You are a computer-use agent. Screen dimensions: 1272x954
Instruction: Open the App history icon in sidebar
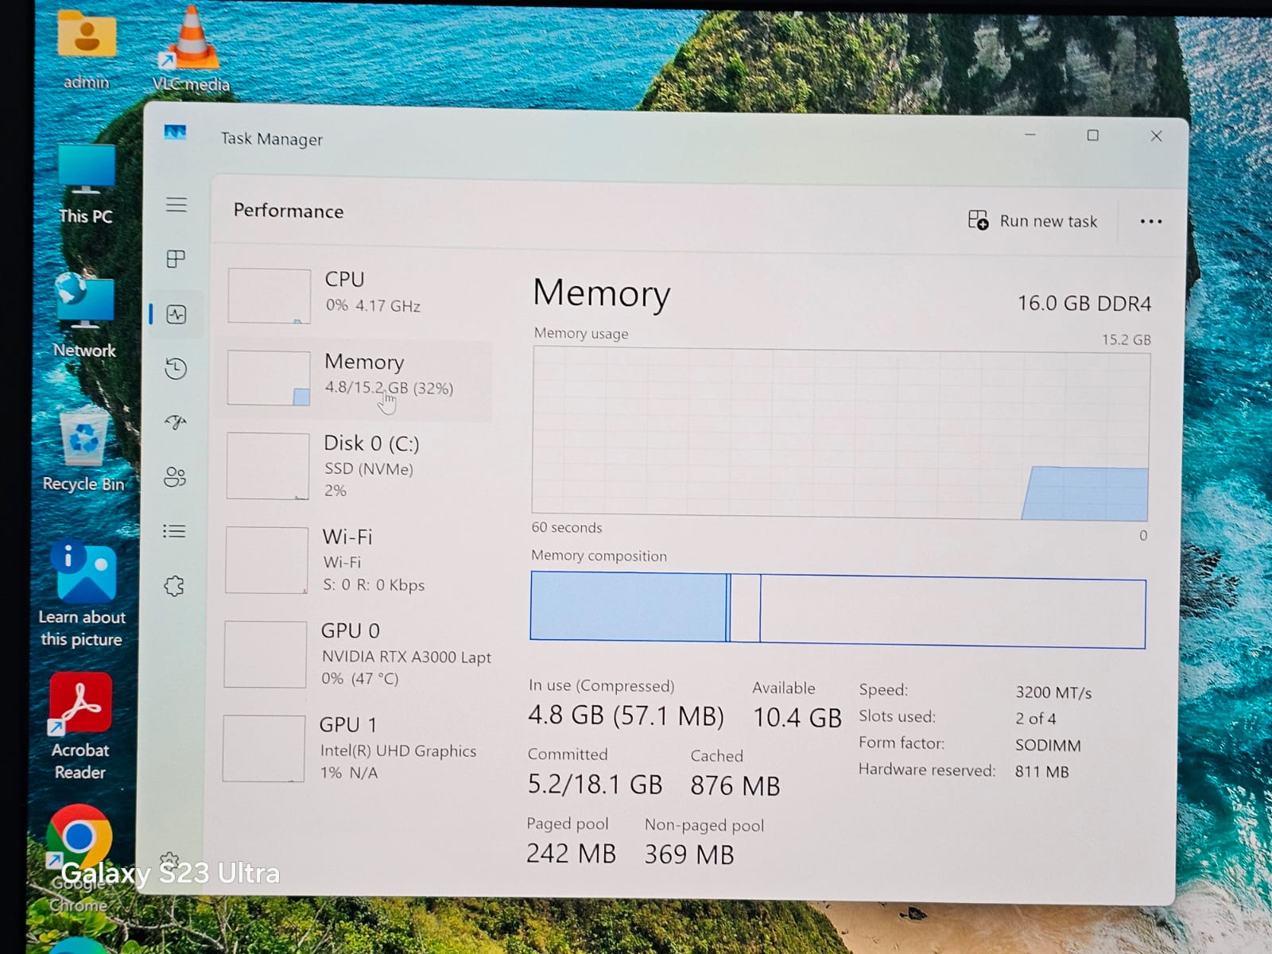176,369
